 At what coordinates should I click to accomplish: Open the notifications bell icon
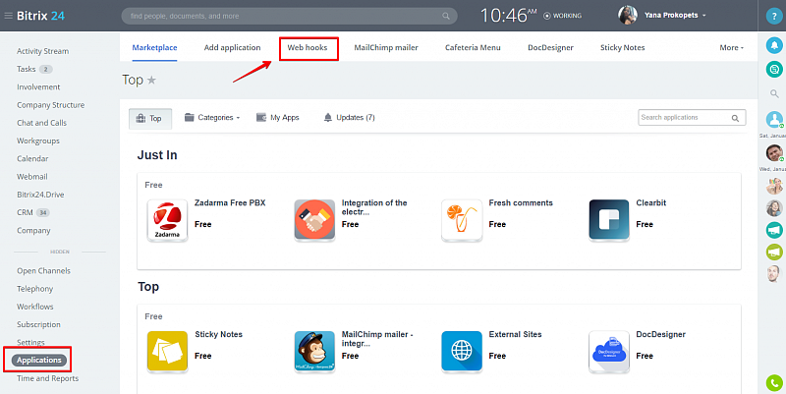tap(774, 45)
